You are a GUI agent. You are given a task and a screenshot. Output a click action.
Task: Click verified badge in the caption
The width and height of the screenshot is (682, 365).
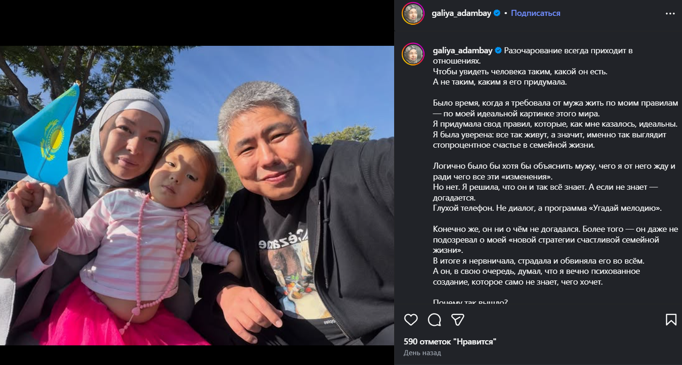498,50
